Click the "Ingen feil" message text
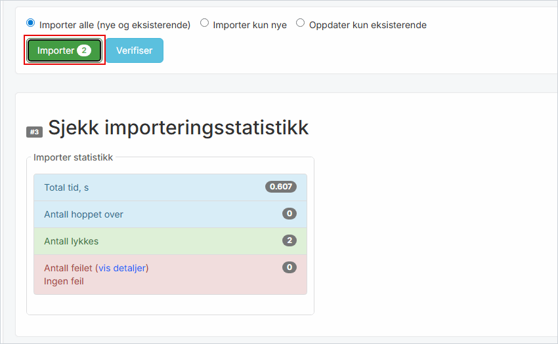558x344 pixels. coord(64,281)
